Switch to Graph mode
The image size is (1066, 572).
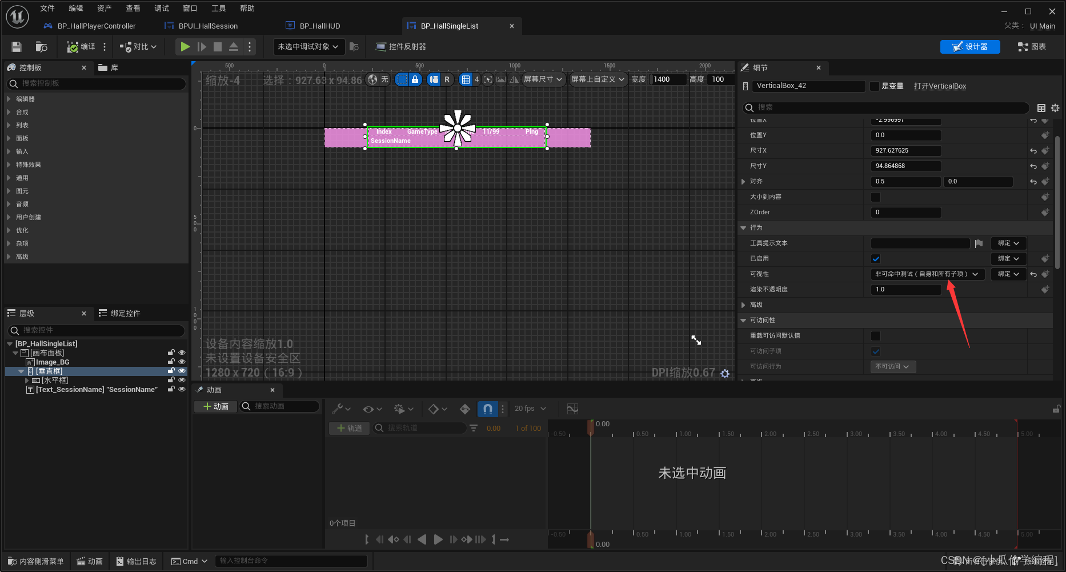[x=1032, y=47]
